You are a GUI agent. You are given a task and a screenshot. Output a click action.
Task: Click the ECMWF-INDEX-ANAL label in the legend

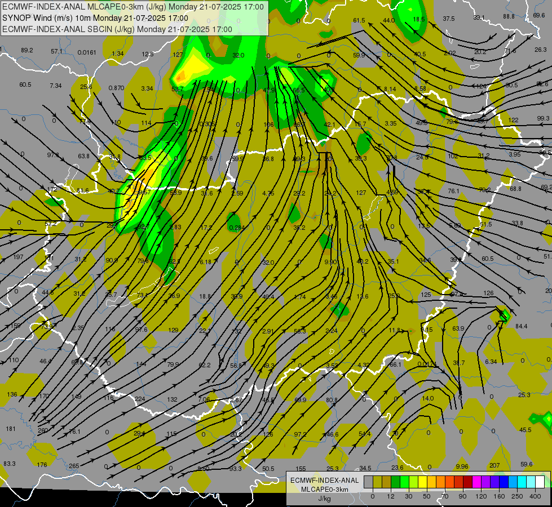coord(324,481)
